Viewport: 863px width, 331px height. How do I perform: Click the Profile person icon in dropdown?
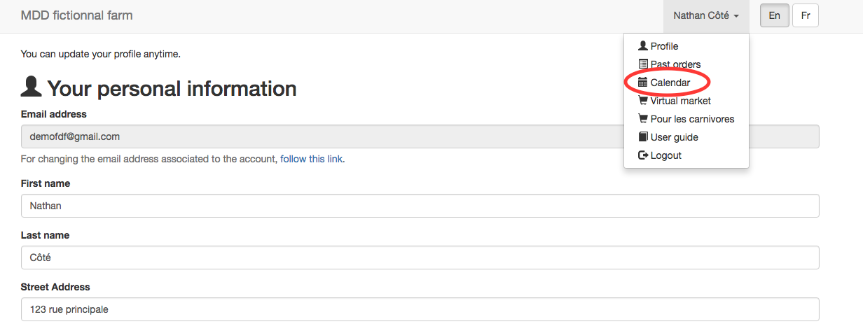(x=643, y=46)
